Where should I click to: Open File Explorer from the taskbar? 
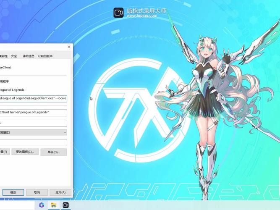point(54,205)
